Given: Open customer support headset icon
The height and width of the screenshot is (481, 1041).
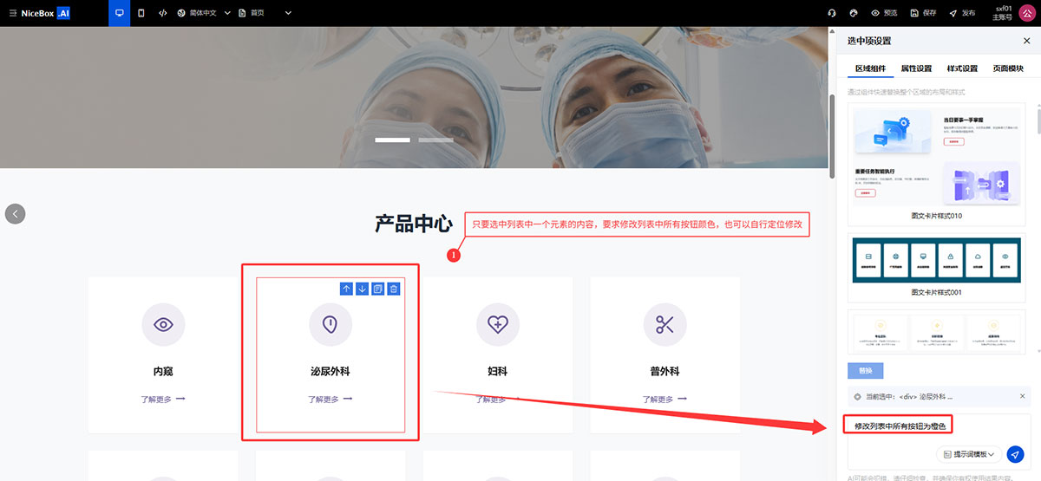Looking at the screenshot, I should click(x=832, y=13).
